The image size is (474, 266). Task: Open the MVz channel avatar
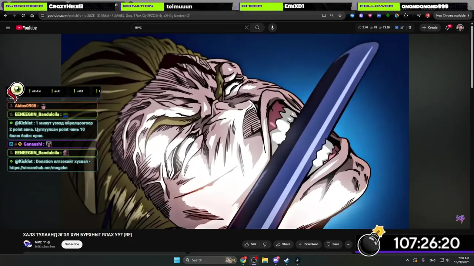28,244
